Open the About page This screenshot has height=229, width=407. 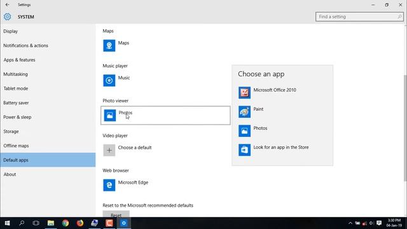tap(48, 174)
